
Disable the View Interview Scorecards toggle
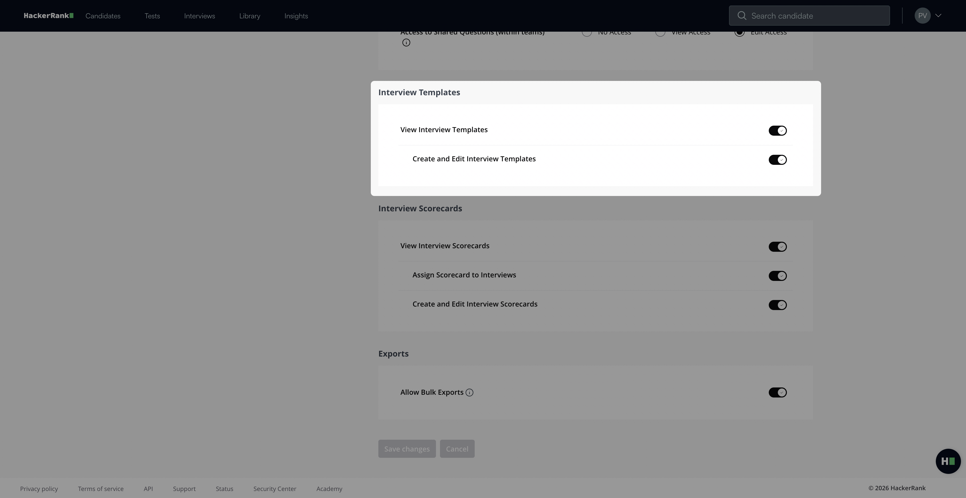(777, 246)
